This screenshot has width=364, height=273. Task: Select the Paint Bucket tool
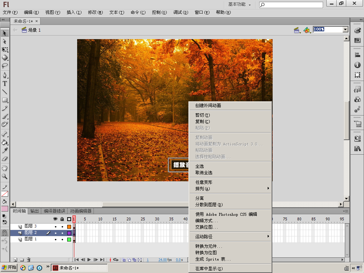5,142
